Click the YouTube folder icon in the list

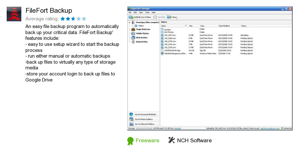click(162, 29)
